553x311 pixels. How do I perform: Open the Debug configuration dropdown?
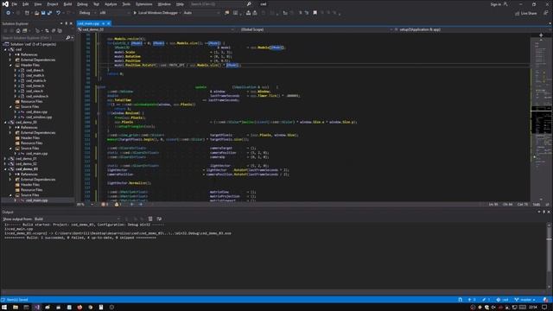coord(86,13)
